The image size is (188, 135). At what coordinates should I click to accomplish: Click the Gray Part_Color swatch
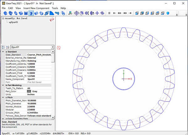(x=29, y=91)
